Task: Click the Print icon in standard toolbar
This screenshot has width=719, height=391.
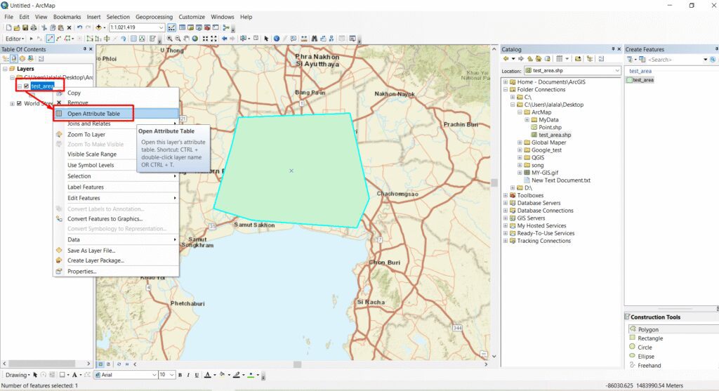Action: [34, 28]
